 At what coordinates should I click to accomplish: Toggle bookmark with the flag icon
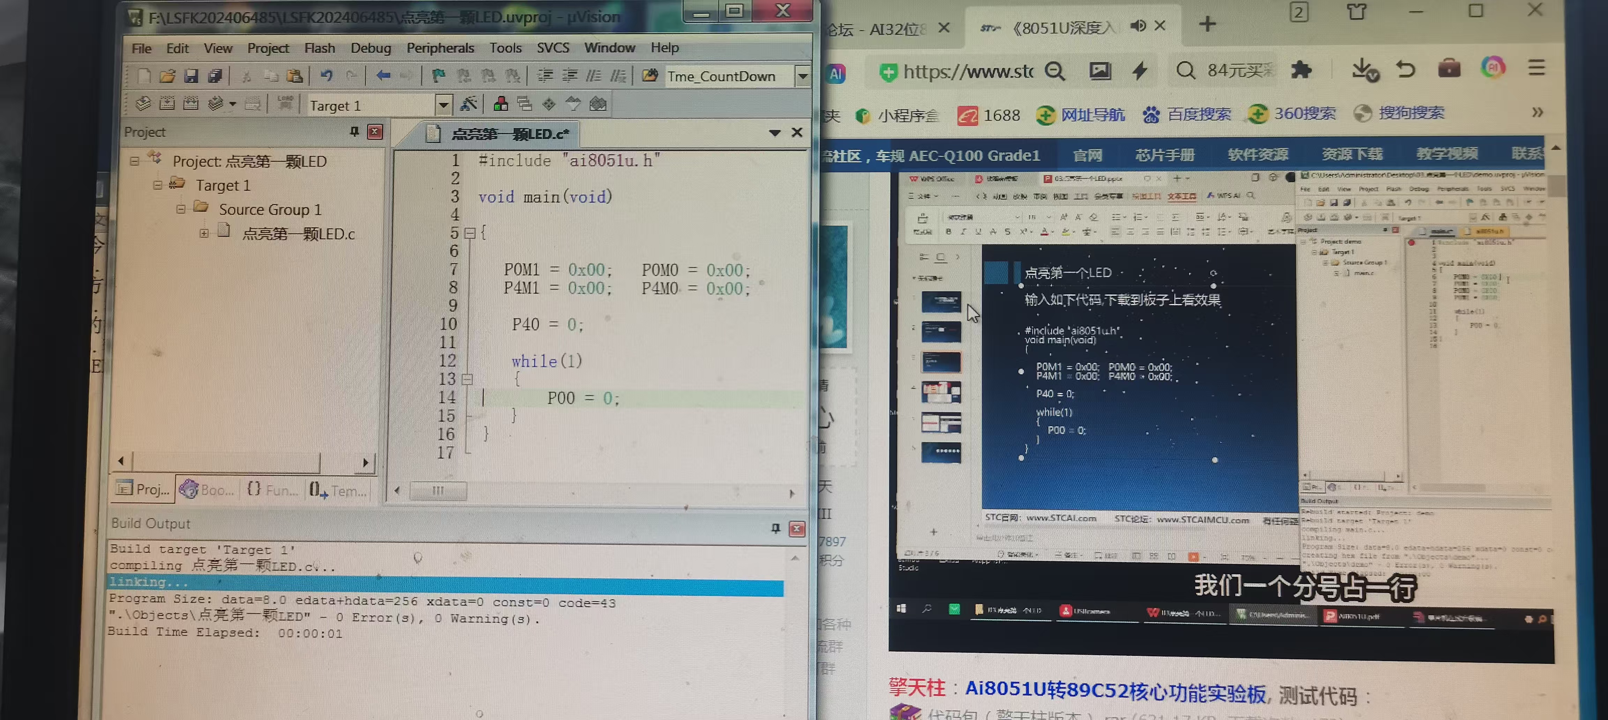pos(438,76)
